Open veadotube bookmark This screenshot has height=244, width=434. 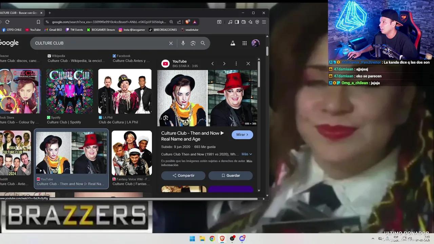coord(190,30)
